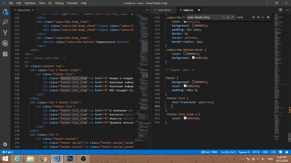Expand the replace field in find widget
This screenshot has width=291, height=163.
tap(184, 17)
